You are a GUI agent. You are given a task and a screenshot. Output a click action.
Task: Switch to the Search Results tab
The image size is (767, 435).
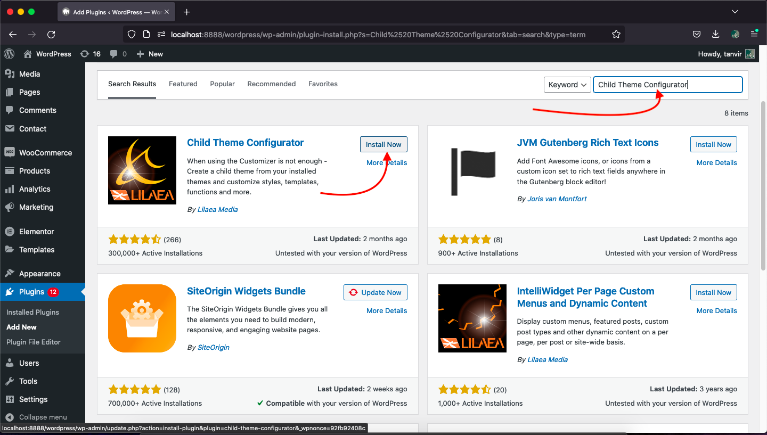(132, 84)
